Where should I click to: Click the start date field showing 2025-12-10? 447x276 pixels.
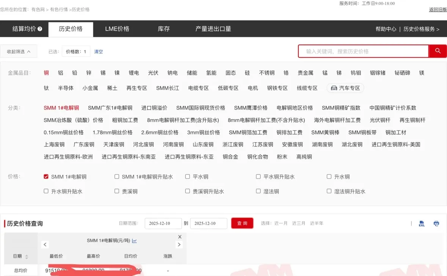pos(163,223)
